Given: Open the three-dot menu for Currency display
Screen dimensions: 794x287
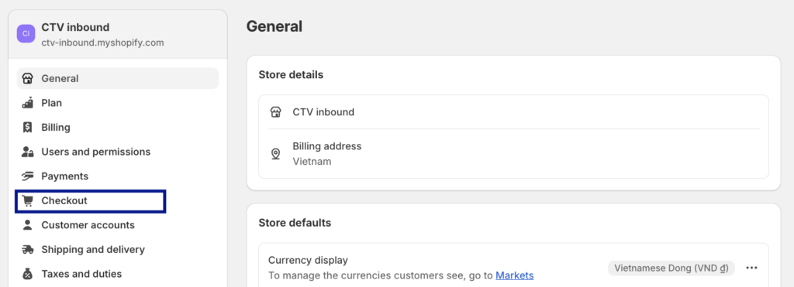Looking at the screenshot, I should 751,268.
